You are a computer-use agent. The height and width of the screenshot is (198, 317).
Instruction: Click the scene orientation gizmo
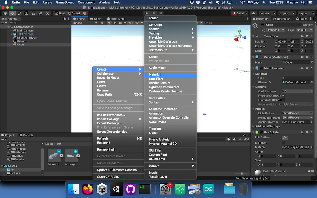[x=240, y=37]
